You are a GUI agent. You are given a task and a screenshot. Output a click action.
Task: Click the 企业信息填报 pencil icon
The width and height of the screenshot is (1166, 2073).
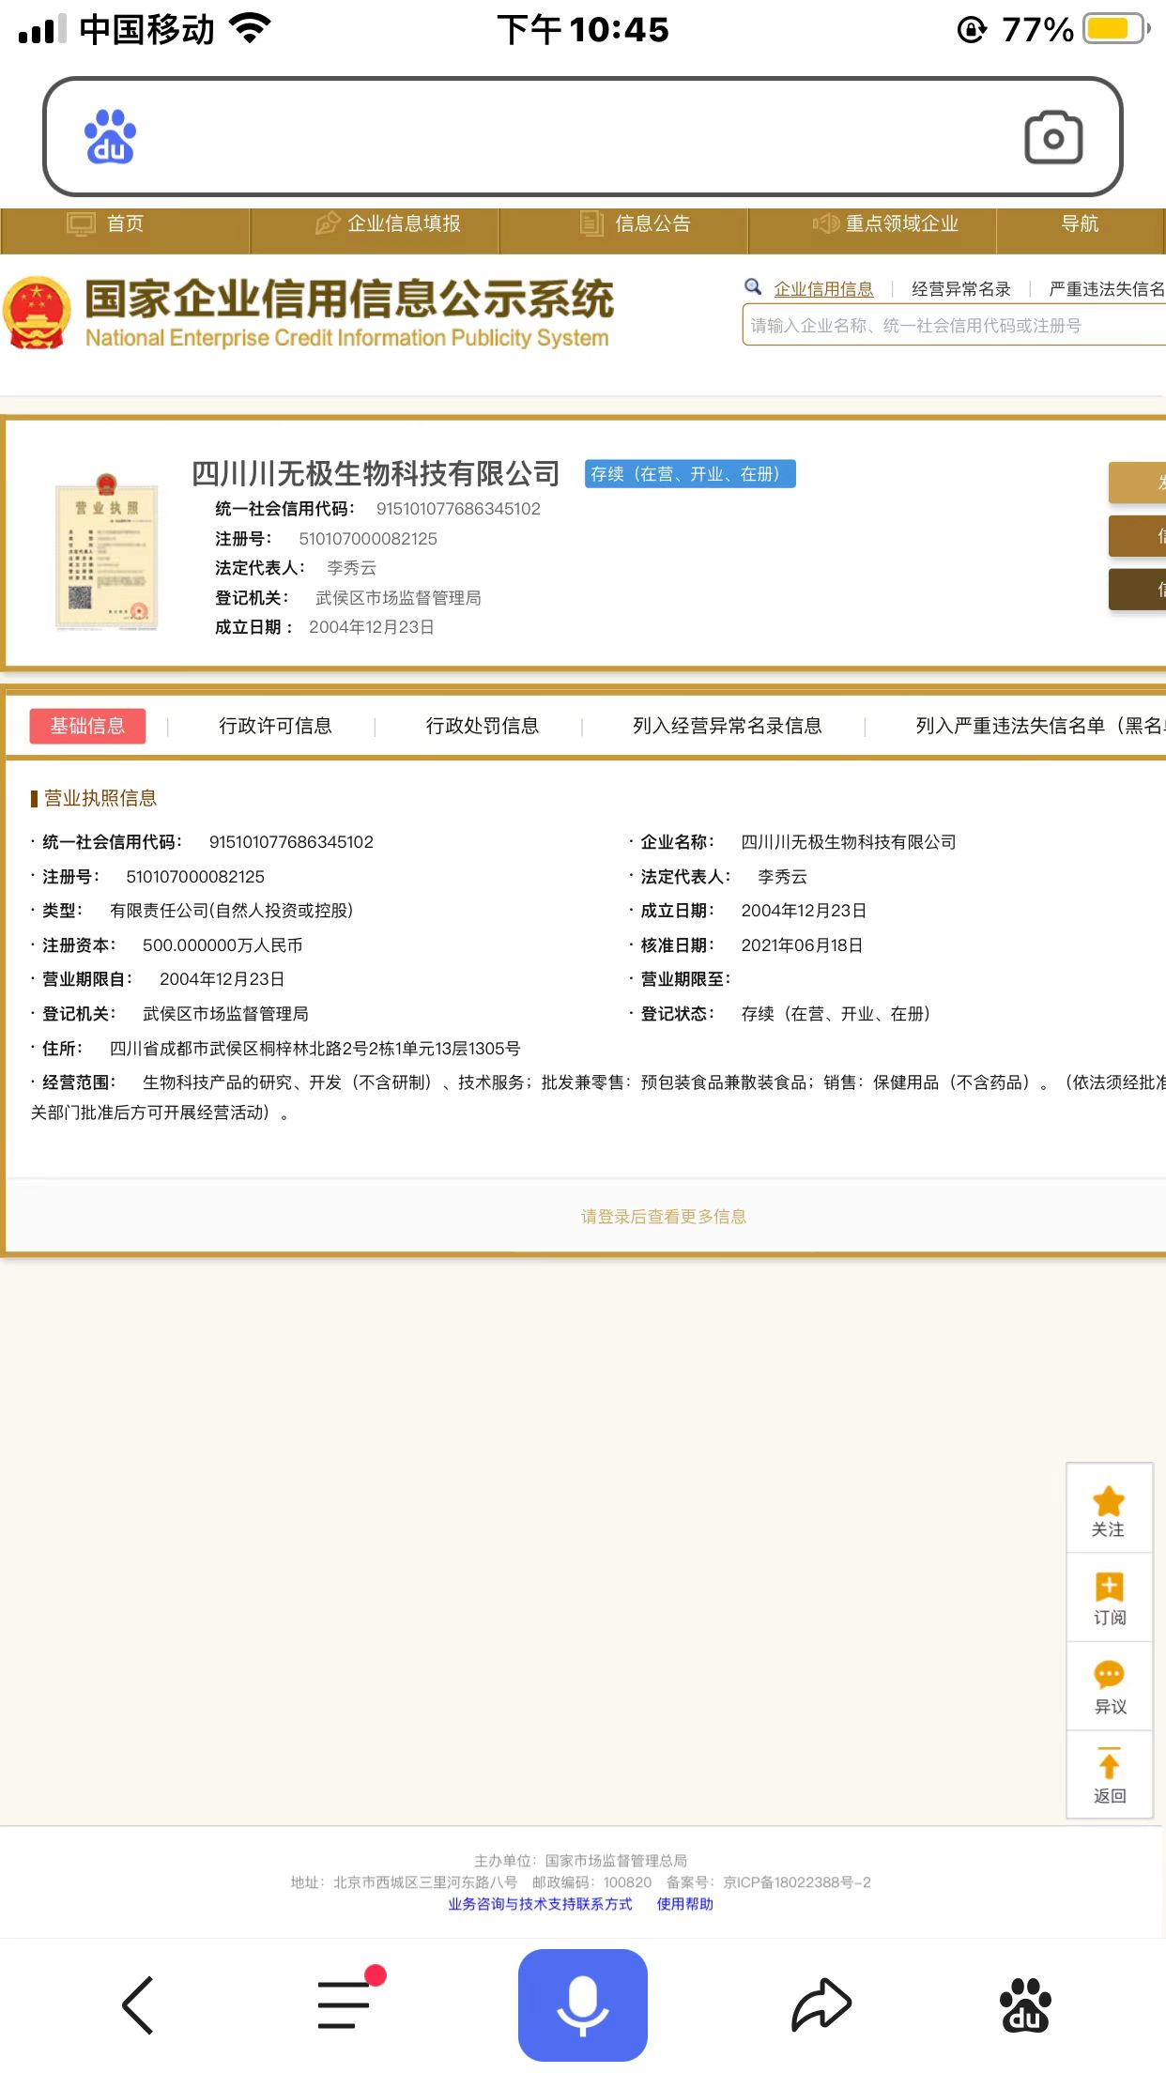pyautogui.click(x=327, y=223)
